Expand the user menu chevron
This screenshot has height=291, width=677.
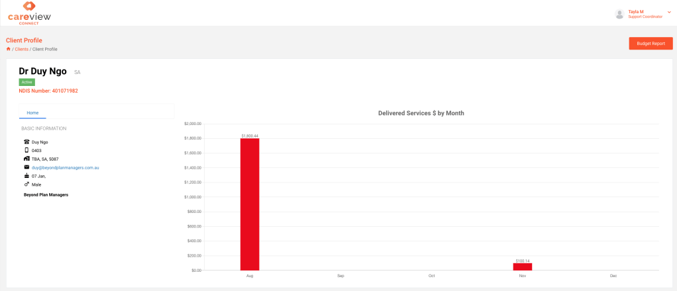tap(669, 12)
